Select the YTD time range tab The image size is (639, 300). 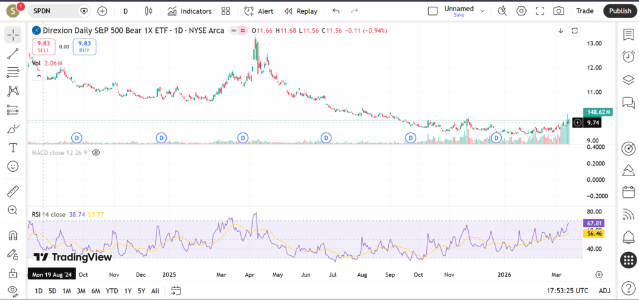pyautogui.click(x=112, y=291)
